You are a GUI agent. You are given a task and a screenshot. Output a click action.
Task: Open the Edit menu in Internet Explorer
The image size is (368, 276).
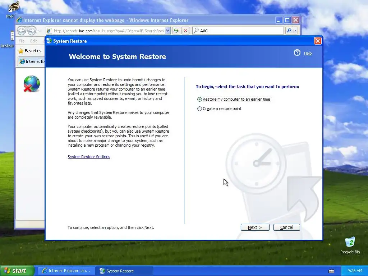33,41
